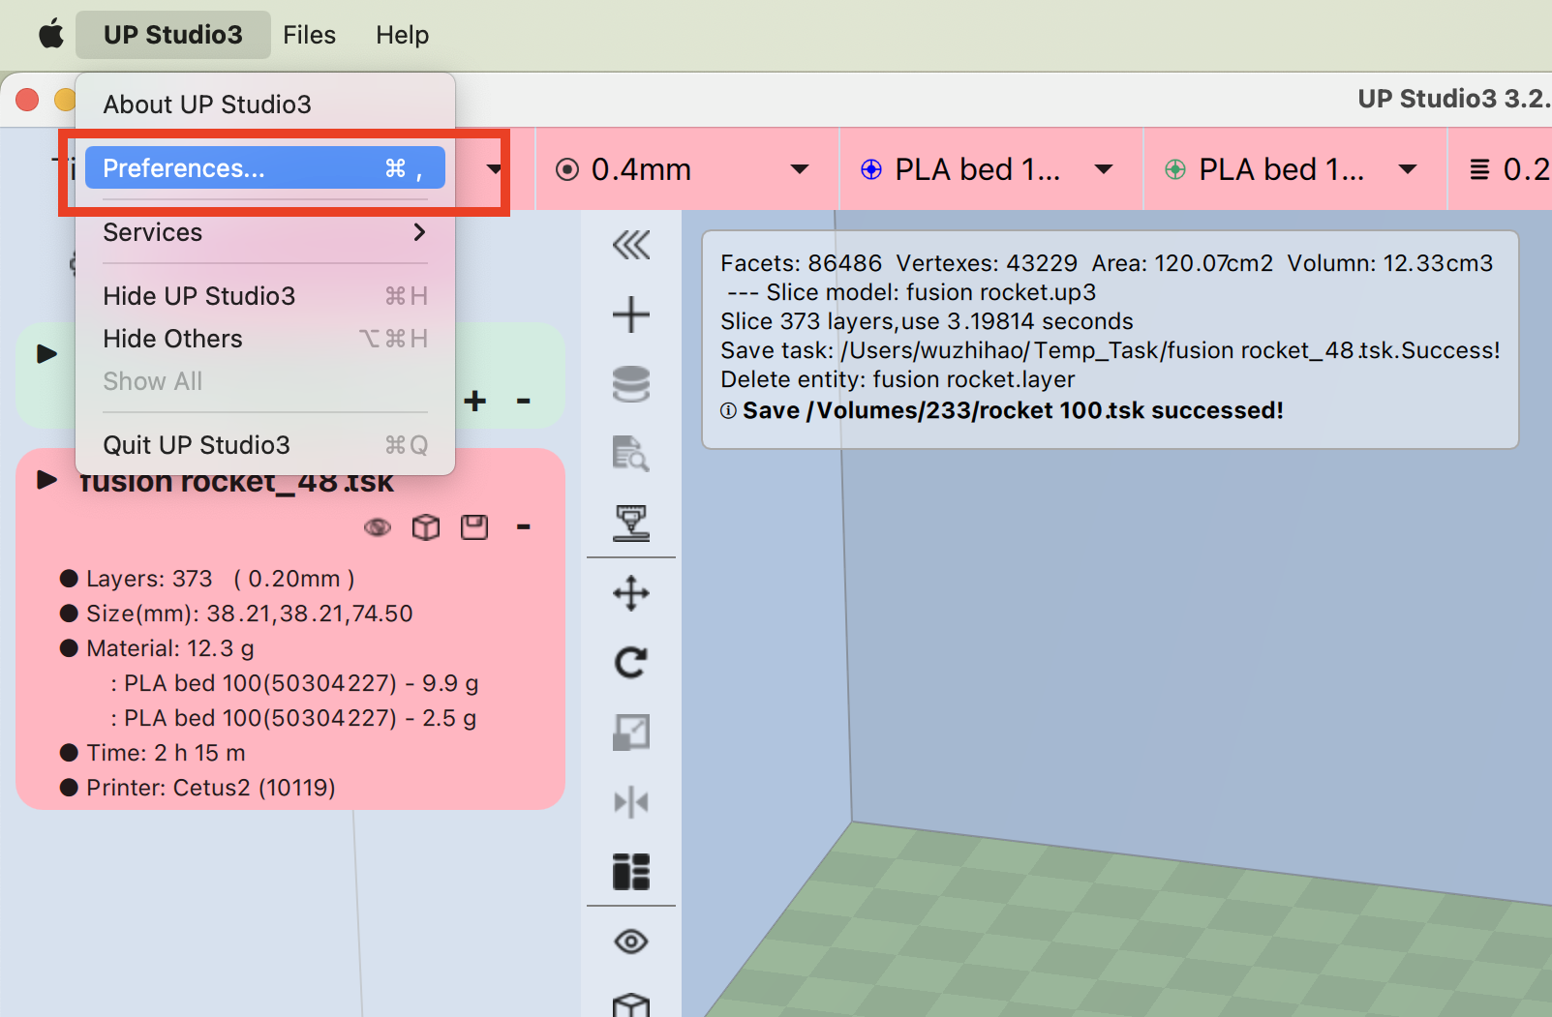The height and width of the screenshot is (1017, 1552).
Task: Click the auto-arrange layout icon
Action: click(631, 872)
